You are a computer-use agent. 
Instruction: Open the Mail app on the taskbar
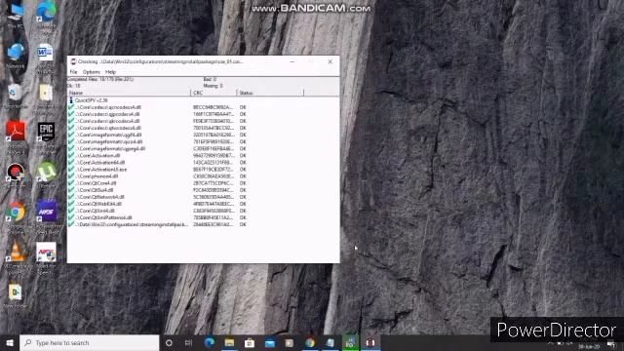point(270,342)
